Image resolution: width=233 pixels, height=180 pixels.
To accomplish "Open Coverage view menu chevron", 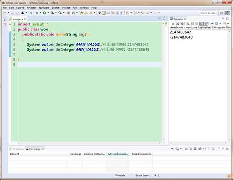I will click(x=219, y=148).
